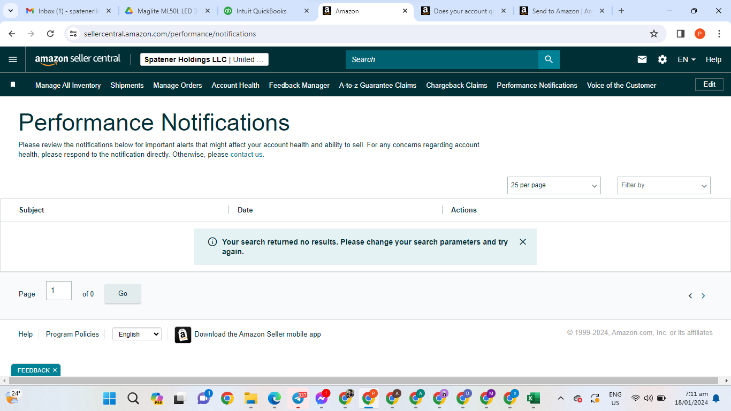The image size is (731, 411).
Task: Open Microsoft Edge from taskbar
Action: pyautogui.click(x=275, y=398)
